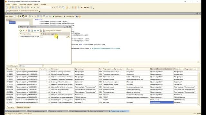Click the Должность column header
Screen dimensions: 206x115
point(138,69)
